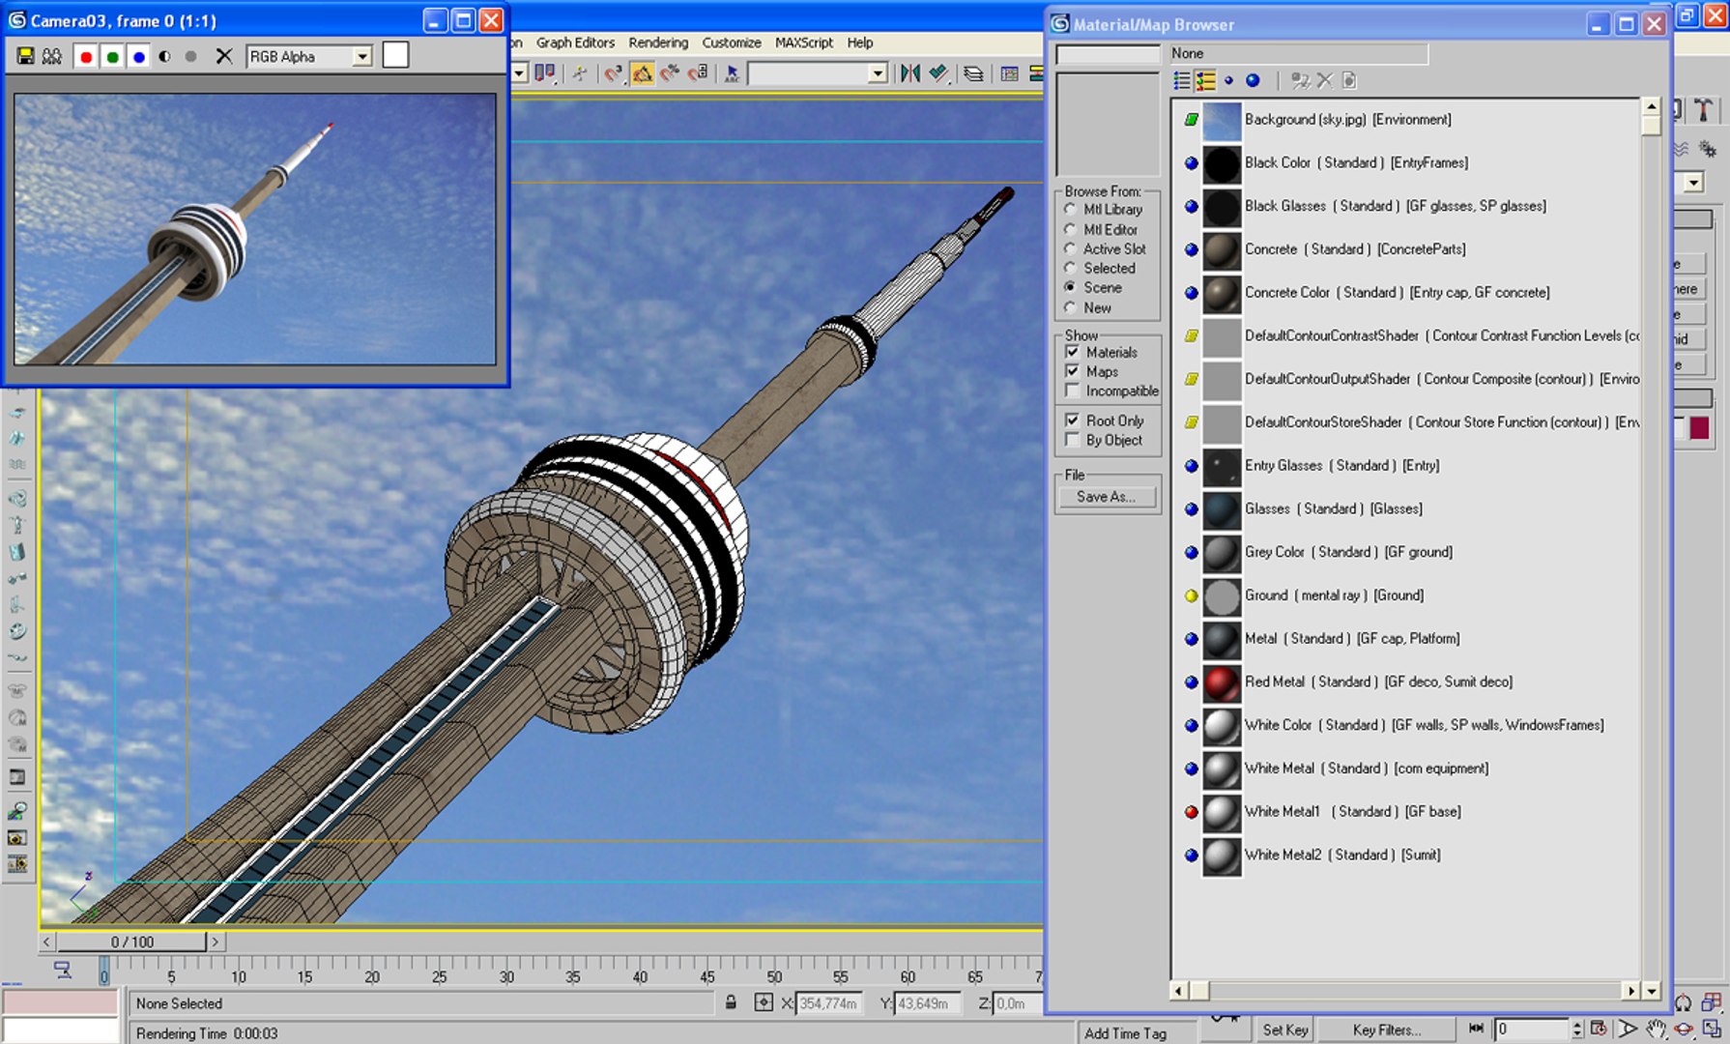Viewport: 1730px width, 1044px height.
Task: Click the Align tool icon
Action: (x=937, y=73)
